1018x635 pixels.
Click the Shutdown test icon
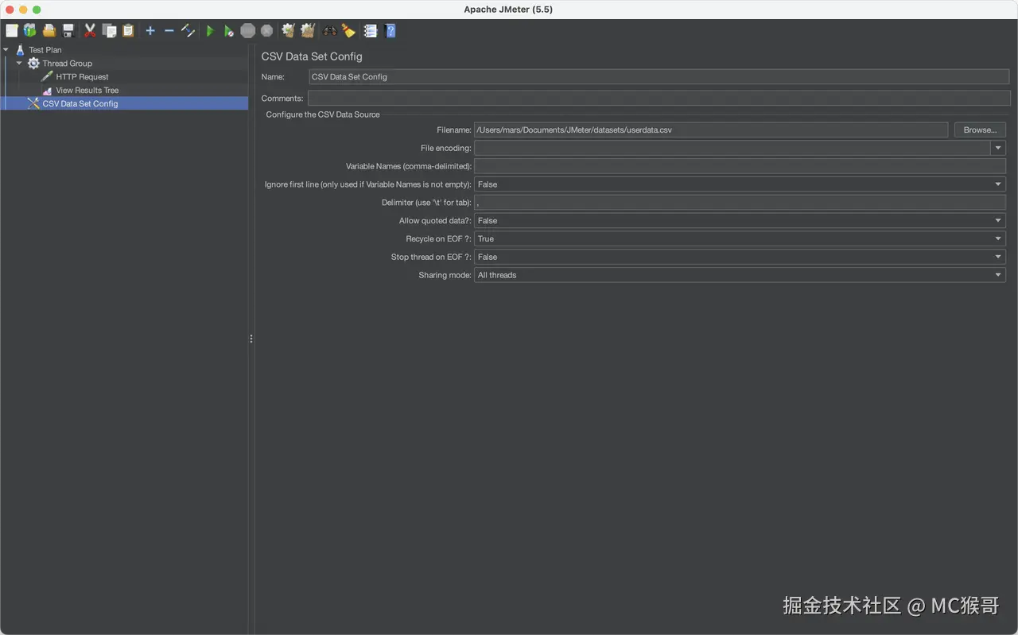tap(266, 31)
